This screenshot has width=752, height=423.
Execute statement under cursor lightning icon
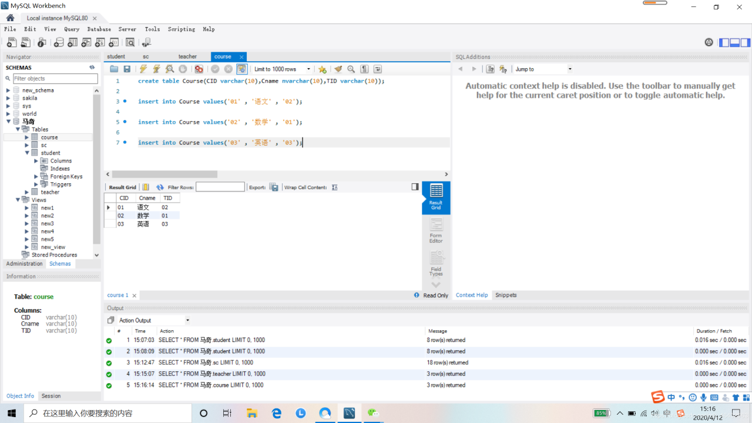pyautogui.click(x=156, y=69)
